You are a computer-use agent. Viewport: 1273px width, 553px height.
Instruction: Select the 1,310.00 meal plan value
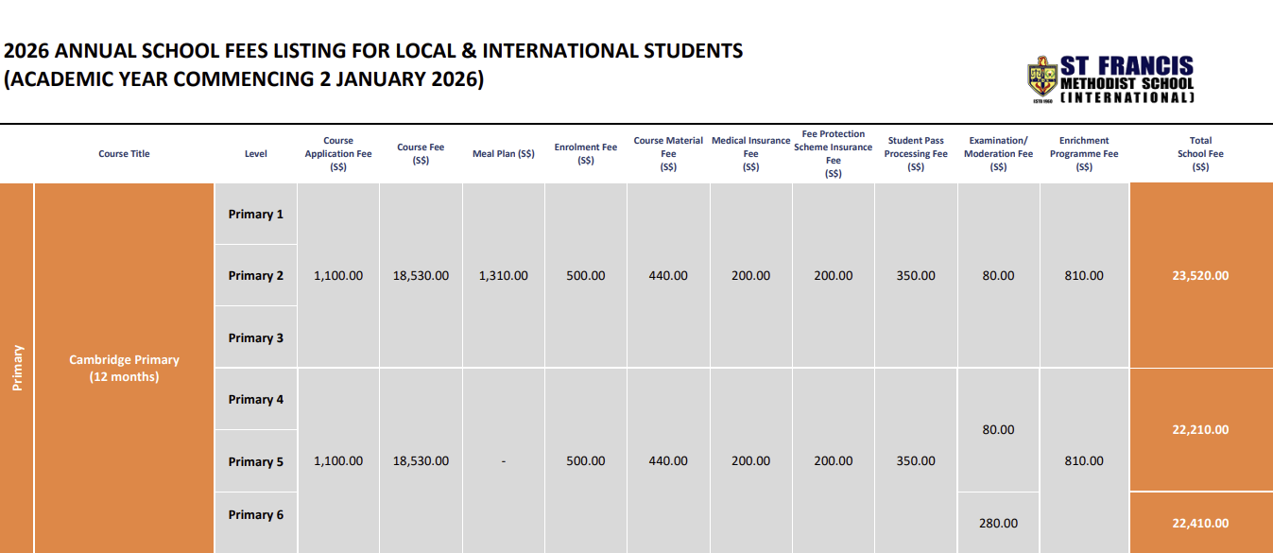click(503, 276)
